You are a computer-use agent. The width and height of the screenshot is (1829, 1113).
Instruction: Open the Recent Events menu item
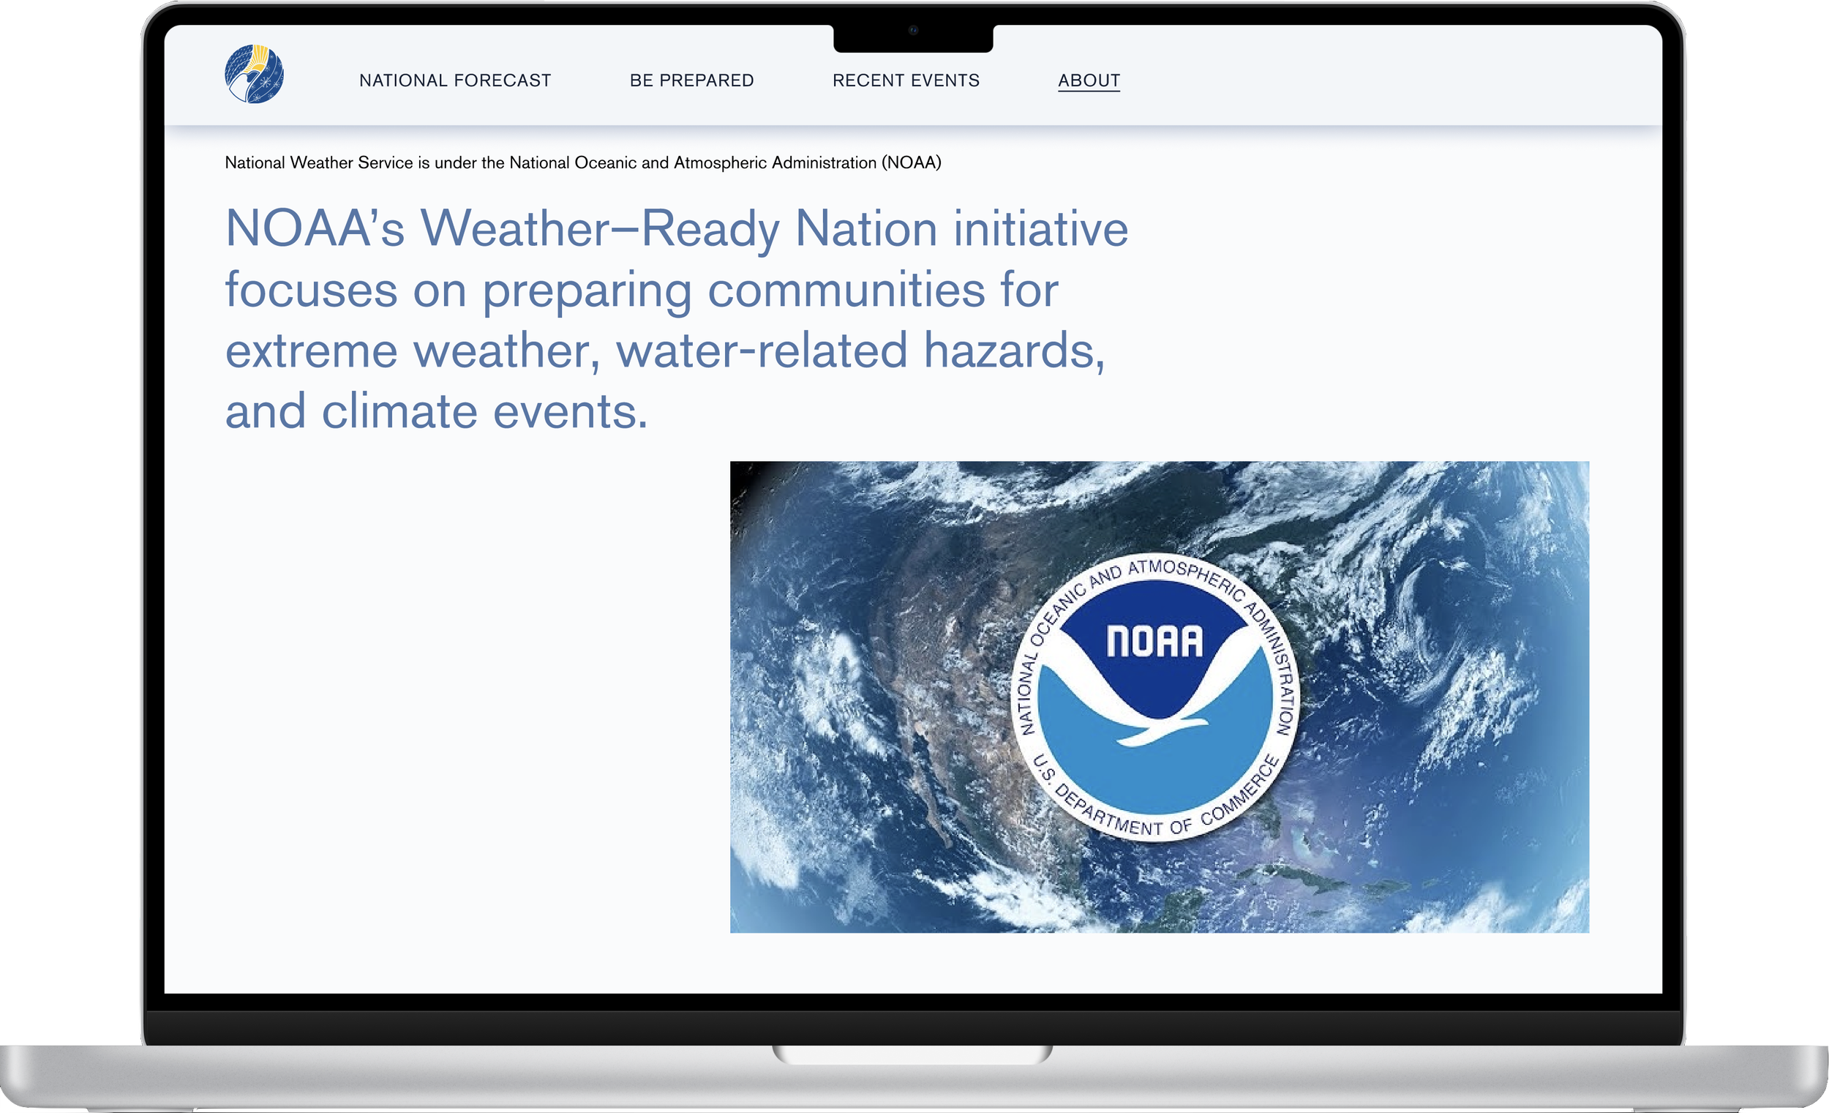tap(906, 80)
